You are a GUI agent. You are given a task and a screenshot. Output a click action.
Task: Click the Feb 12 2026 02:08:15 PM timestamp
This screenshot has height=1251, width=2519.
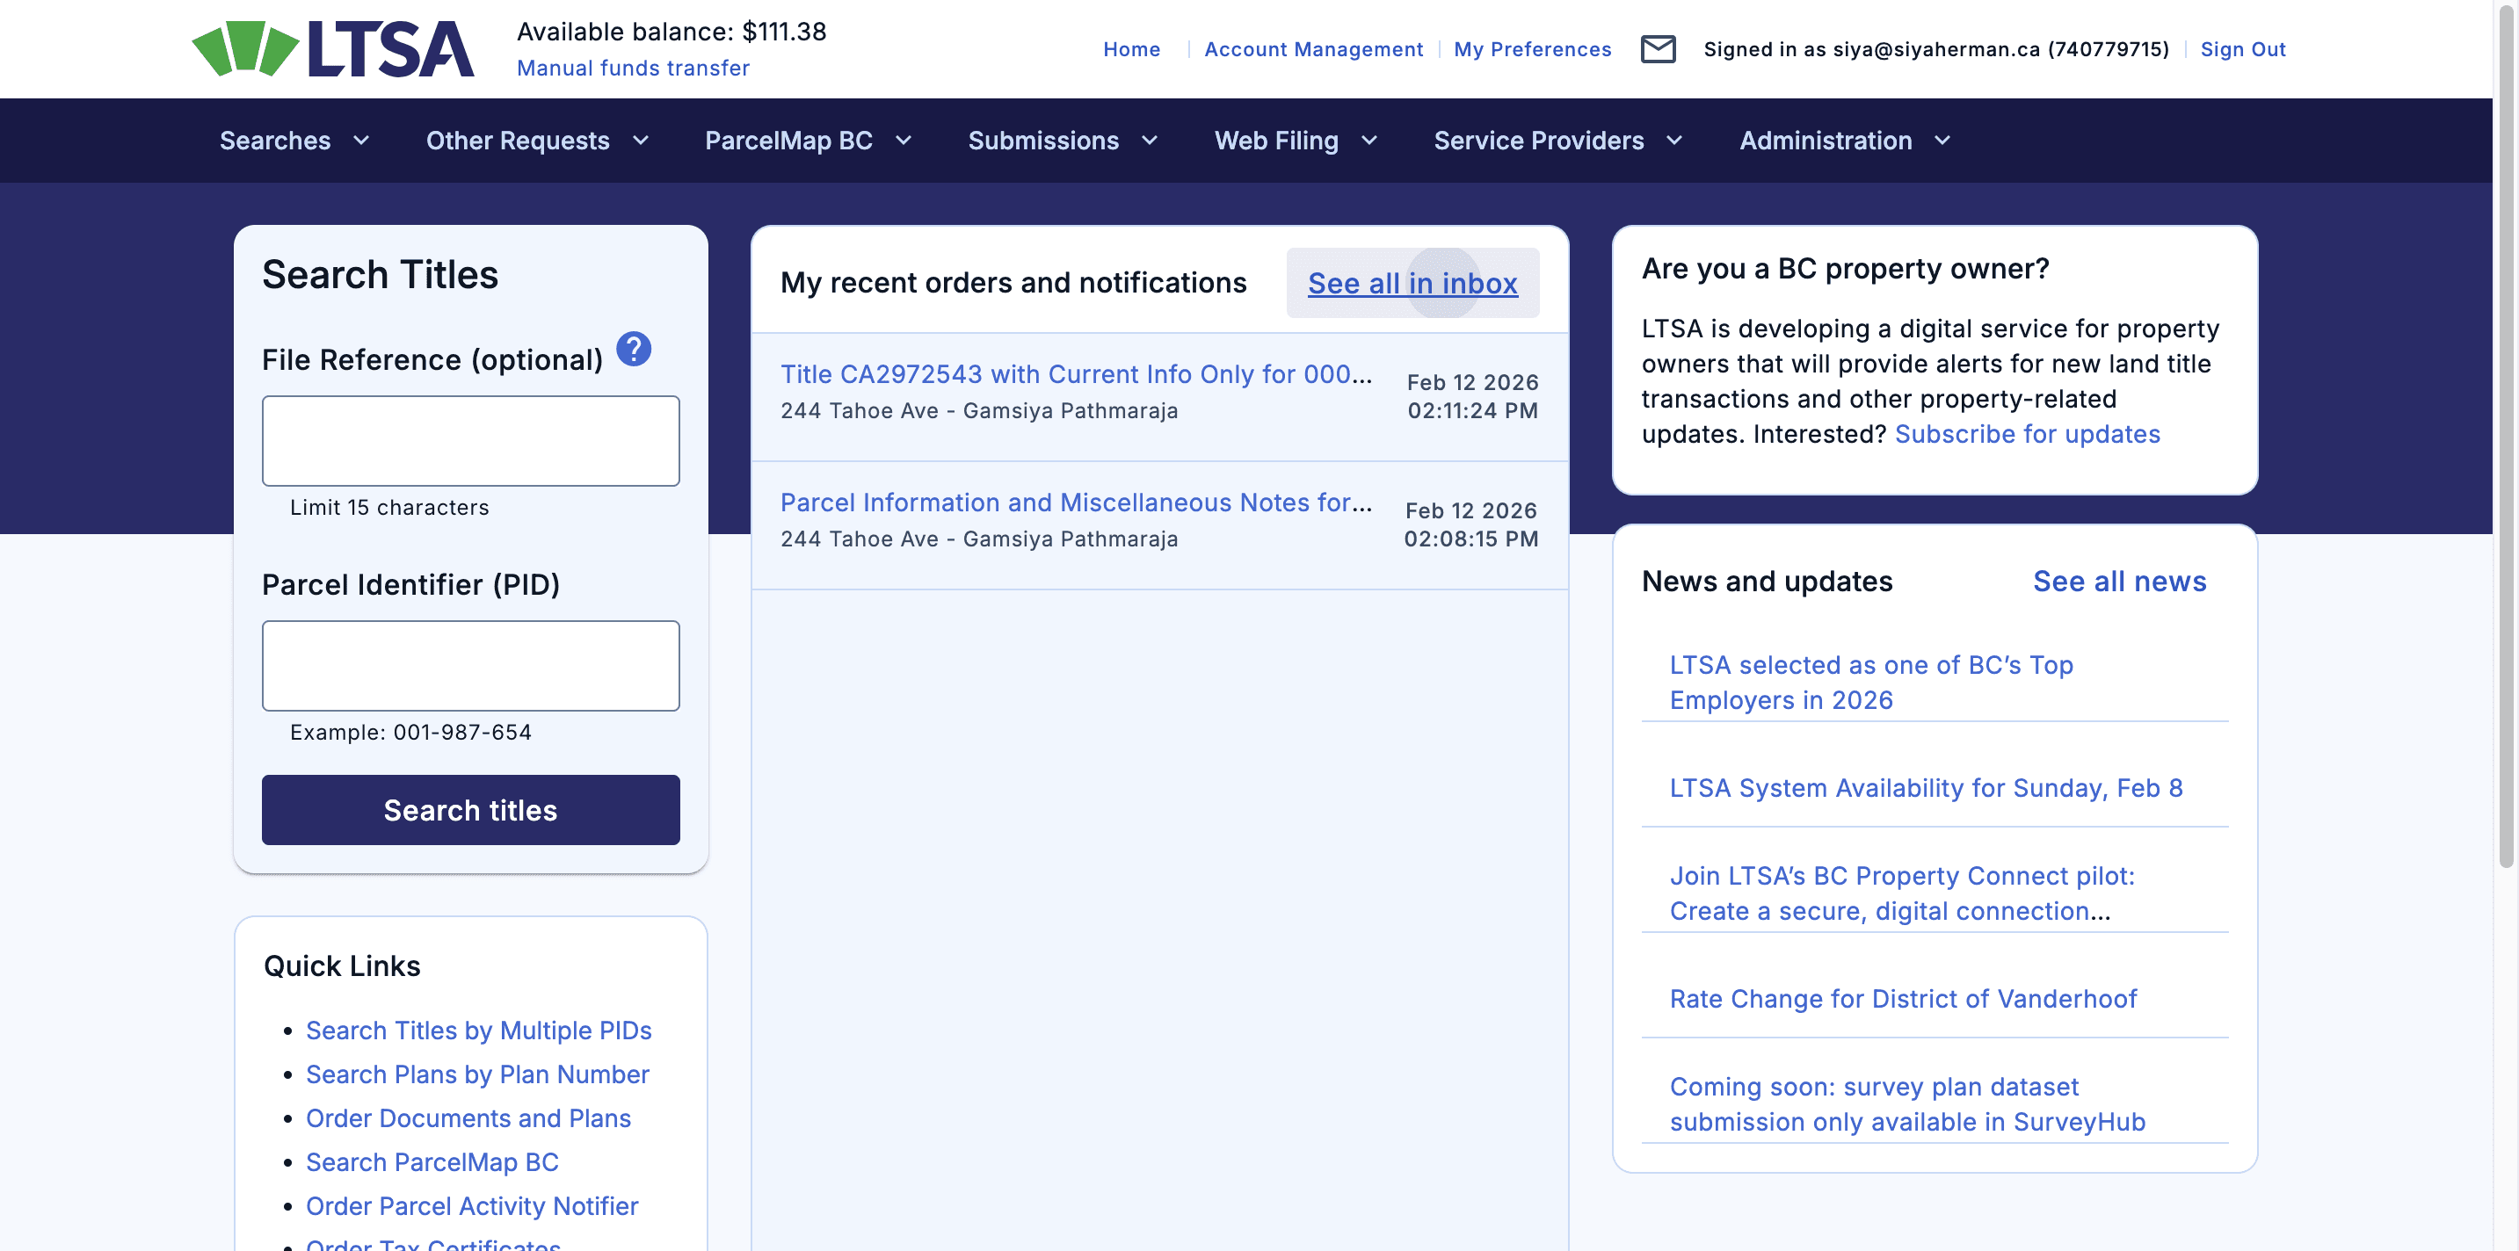pyautogui.click(x=1470, y=524)
